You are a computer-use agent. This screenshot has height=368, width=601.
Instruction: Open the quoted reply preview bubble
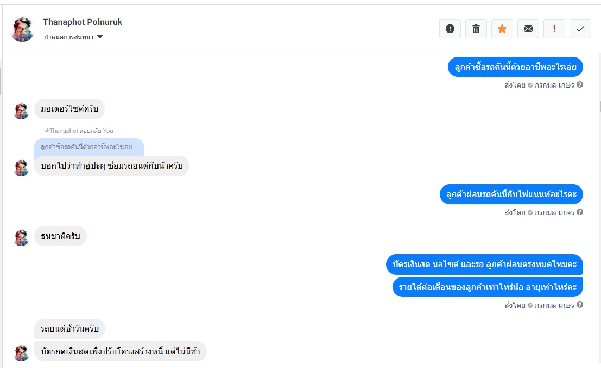point(89,147)
